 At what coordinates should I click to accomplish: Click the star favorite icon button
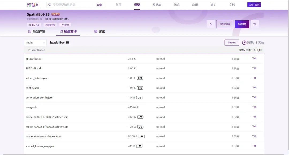pos(211,24)
